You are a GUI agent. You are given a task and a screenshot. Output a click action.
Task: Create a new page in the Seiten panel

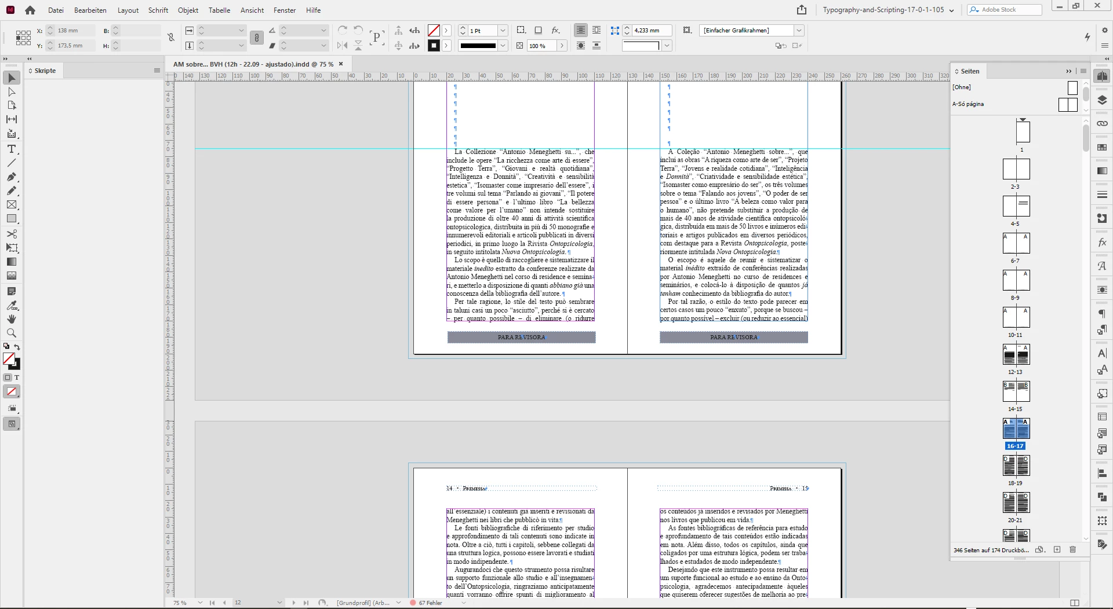pos(1057,549)
